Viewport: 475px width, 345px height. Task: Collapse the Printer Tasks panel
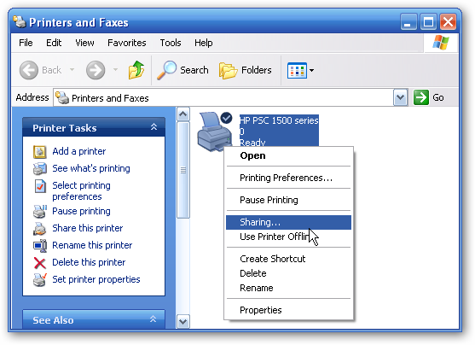tap(154, 127)
